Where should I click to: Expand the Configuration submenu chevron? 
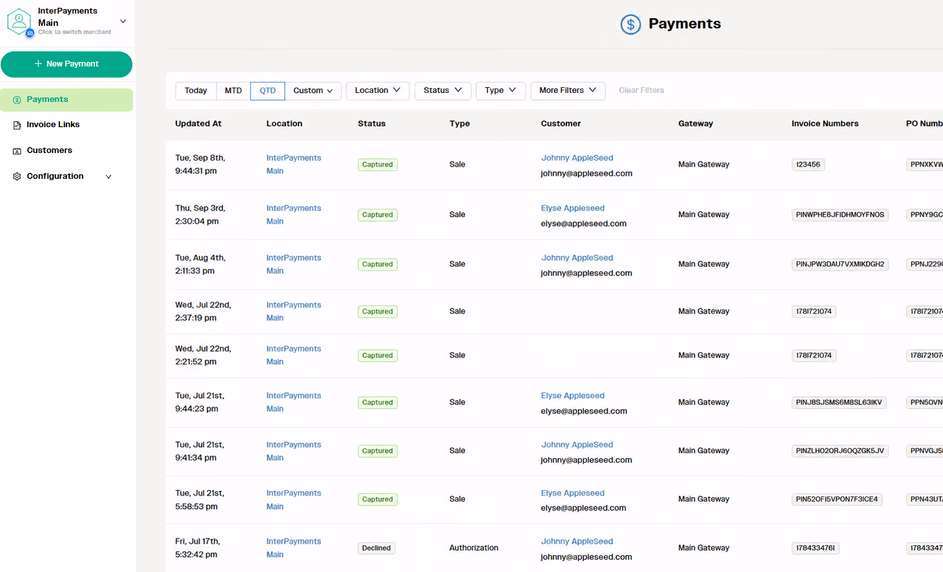click(109, 177)
